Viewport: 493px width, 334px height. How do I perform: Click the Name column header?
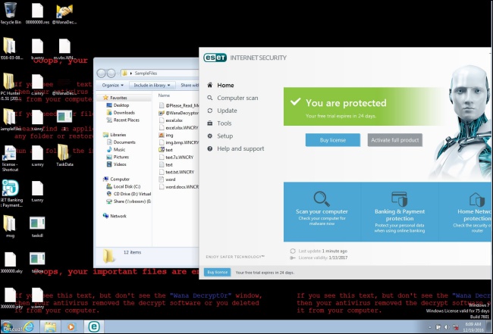pos(164,95)
